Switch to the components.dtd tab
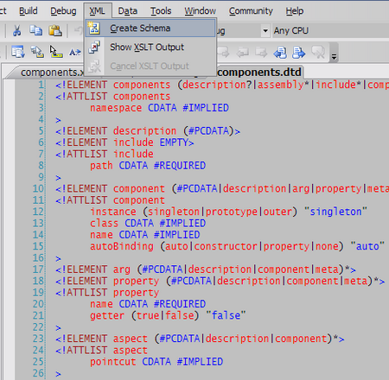Screen dimensions: 389x380 point(259,72)
